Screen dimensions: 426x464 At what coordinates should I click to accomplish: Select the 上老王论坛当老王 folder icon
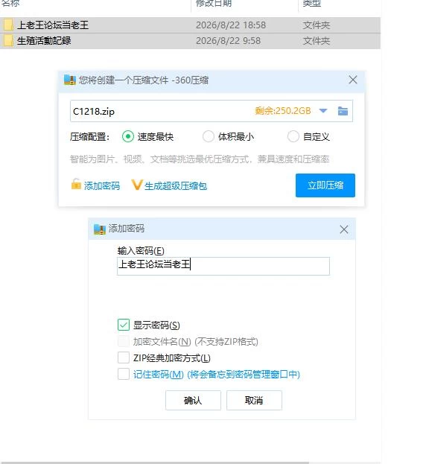(8, 25)
